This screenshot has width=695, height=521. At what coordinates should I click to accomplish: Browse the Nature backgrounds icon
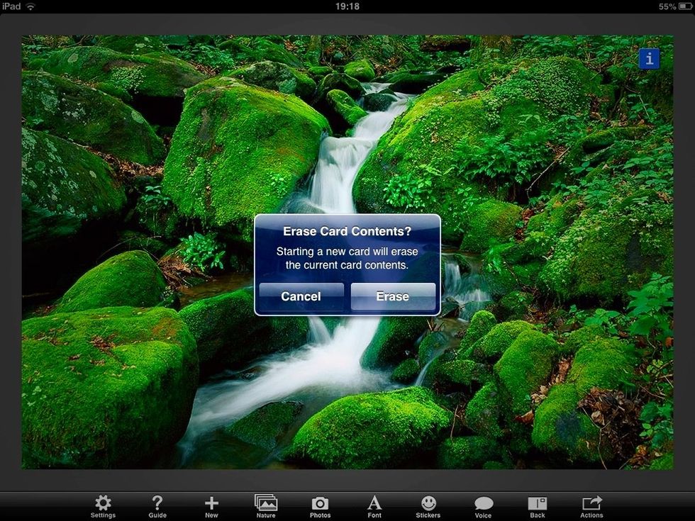coord(266,506)
